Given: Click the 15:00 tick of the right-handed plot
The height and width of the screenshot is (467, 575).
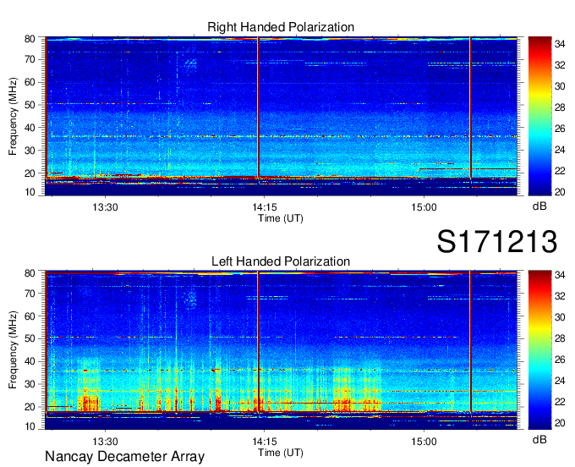Looking at the screenshot, I should tap(424, 207).
